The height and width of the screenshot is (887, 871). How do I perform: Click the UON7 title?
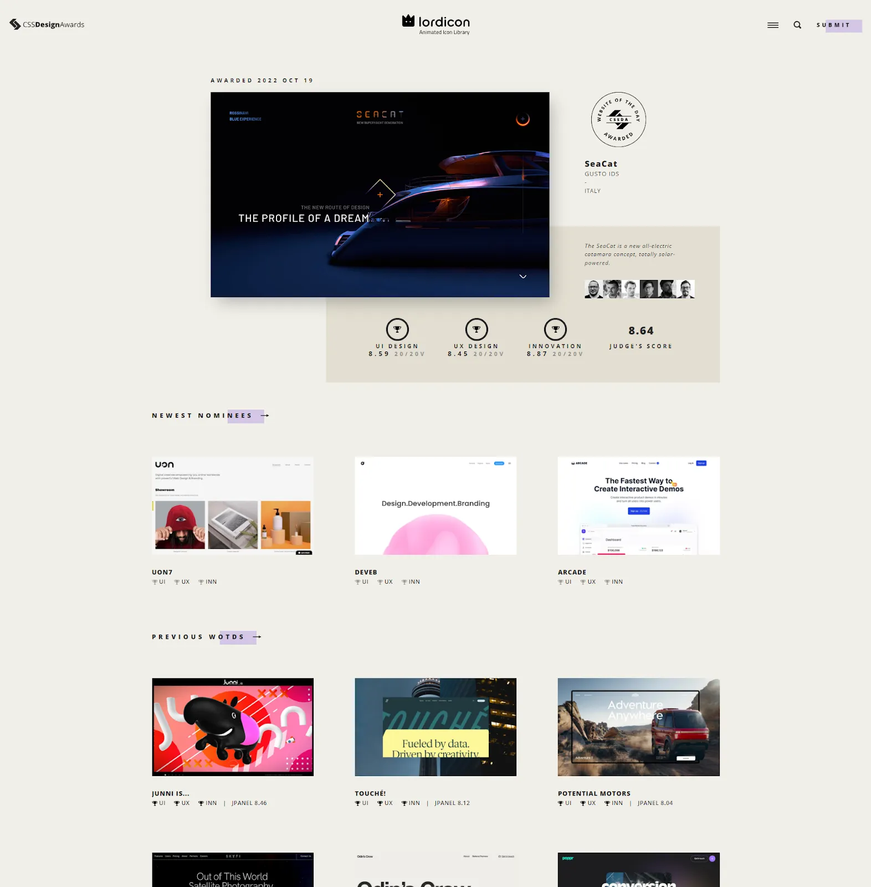coord(162,572)
